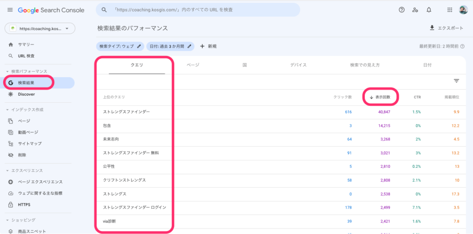Click the 40,847 impressions value
The height and width of the screenshot is (234, 473).
click(384, 112)
